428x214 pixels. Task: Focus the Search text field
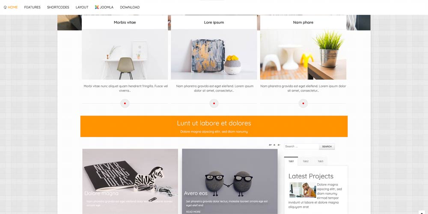click(301, 146)
